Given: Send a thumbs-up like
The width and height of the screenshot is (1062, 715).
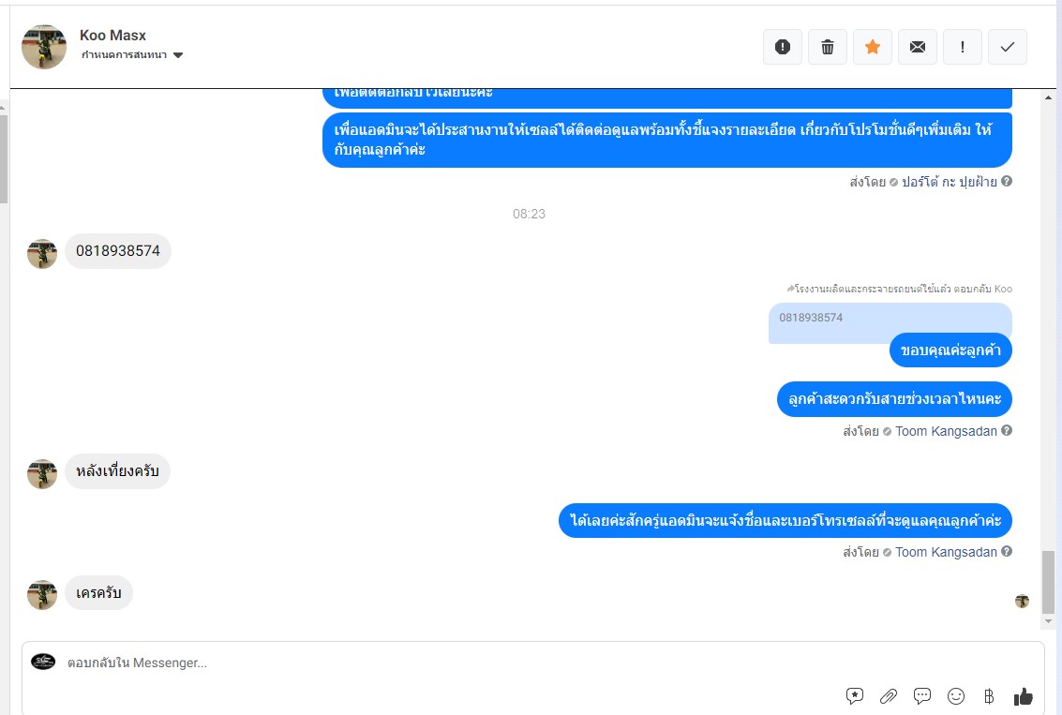Looking at the screenshot, I should click(1024, 695).
